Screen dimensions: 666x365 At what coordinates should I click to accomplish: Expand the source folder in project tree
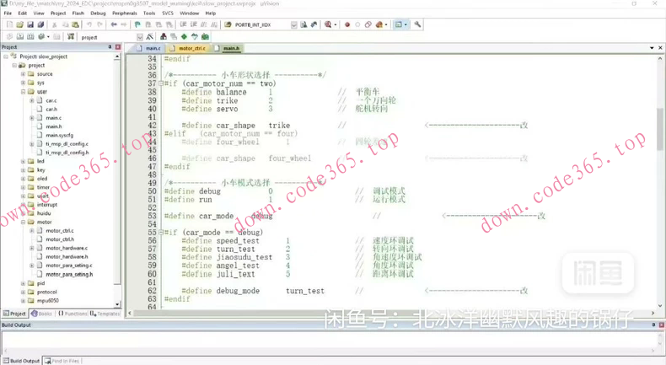pos(23,74)
